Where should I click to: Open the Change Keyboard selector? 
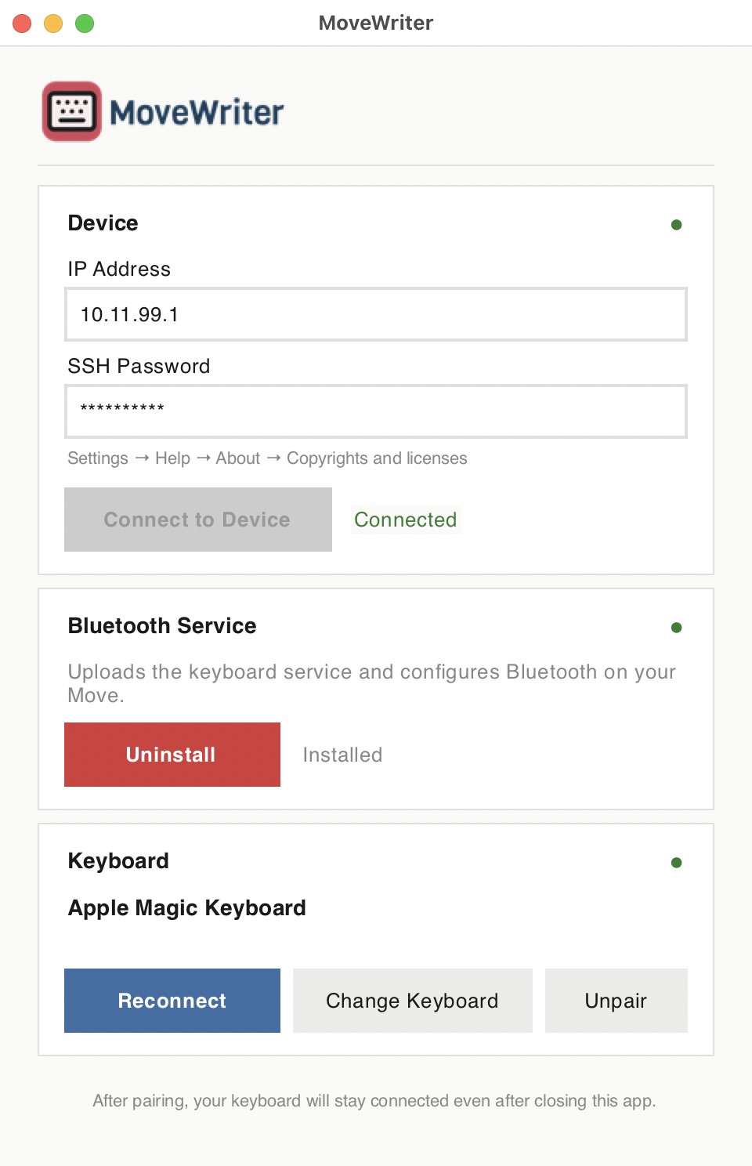point(412,1001)
